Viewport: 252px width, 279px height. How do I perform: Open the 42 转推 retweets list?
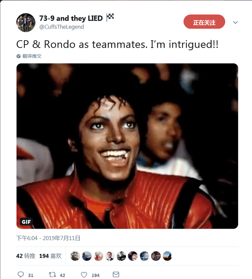coord(26,256)
